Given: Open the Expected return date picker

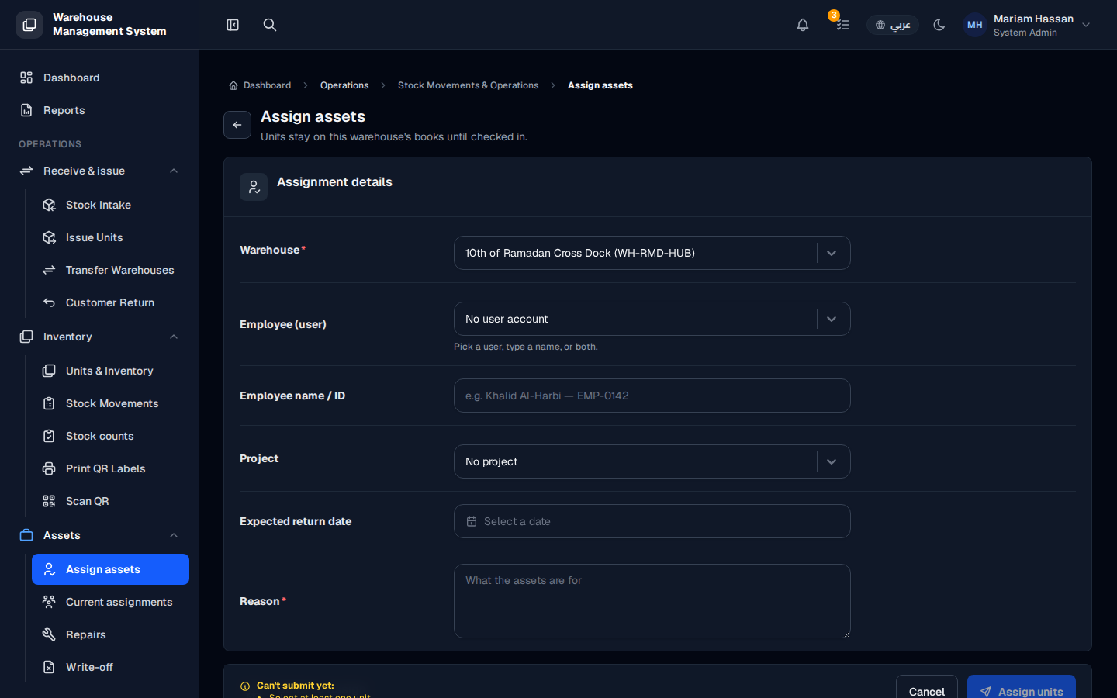Looking at the screenshot, I should (x=652, y=521).
